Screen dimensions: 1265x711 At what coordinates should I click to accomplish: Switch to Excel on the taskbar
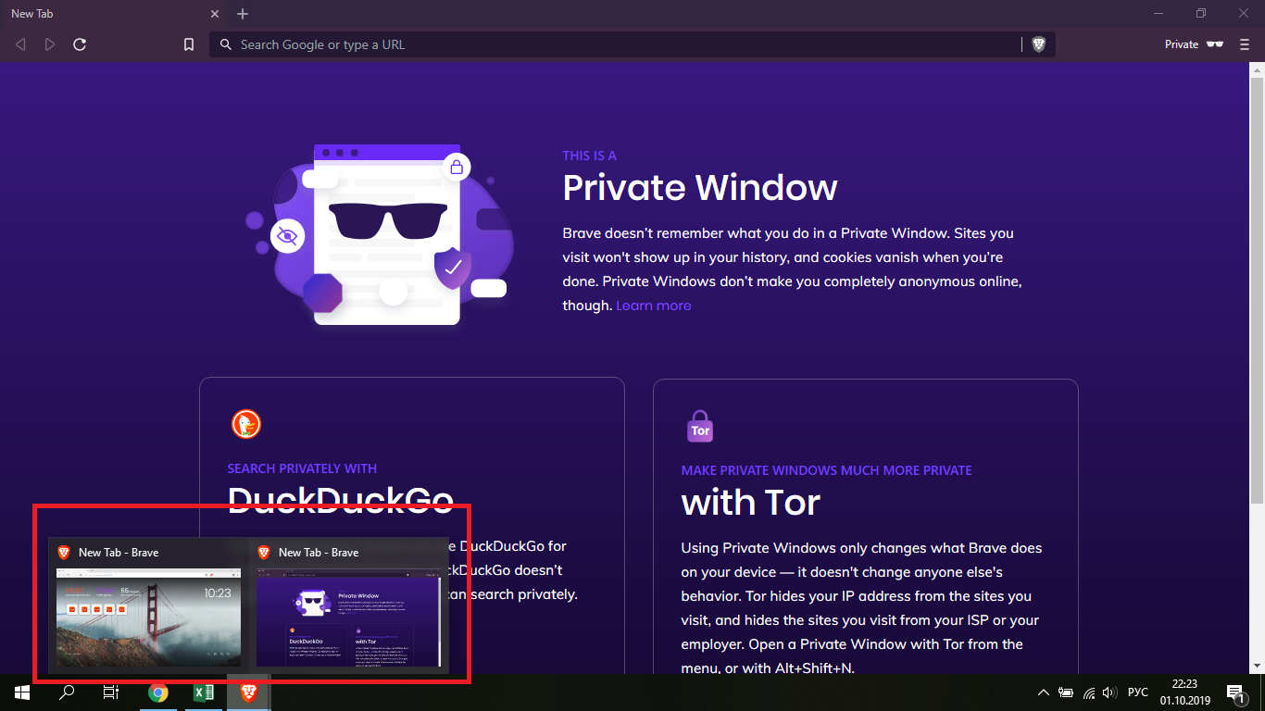pyautogui.click(x=204, y=692)
